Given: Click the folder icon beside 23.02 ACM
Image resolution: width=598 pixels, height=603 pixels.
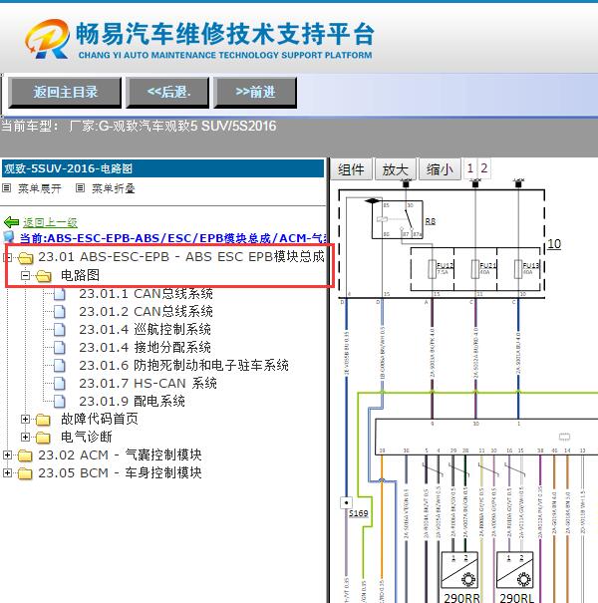Looking at the screenshot, I should point(25,455).
